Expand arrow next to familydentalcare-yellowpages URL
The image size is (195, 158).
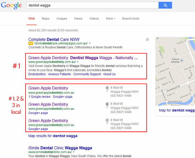pos(90,43)
